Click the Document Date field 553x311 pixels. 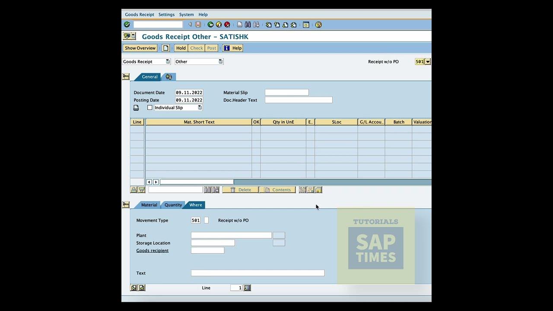[189, 92]
